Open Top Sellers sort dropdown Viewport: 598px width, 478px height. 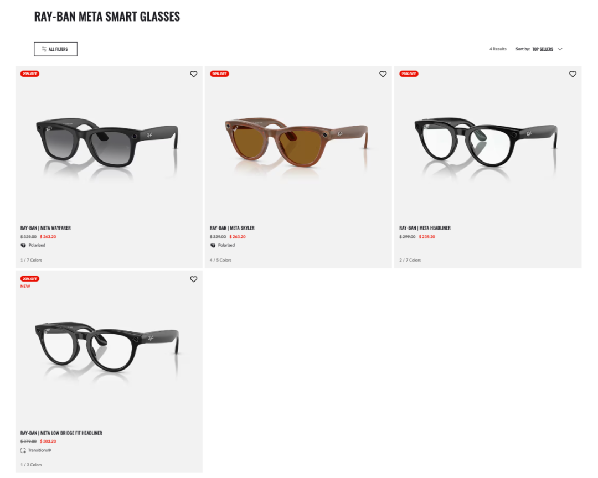coord(542,49)
